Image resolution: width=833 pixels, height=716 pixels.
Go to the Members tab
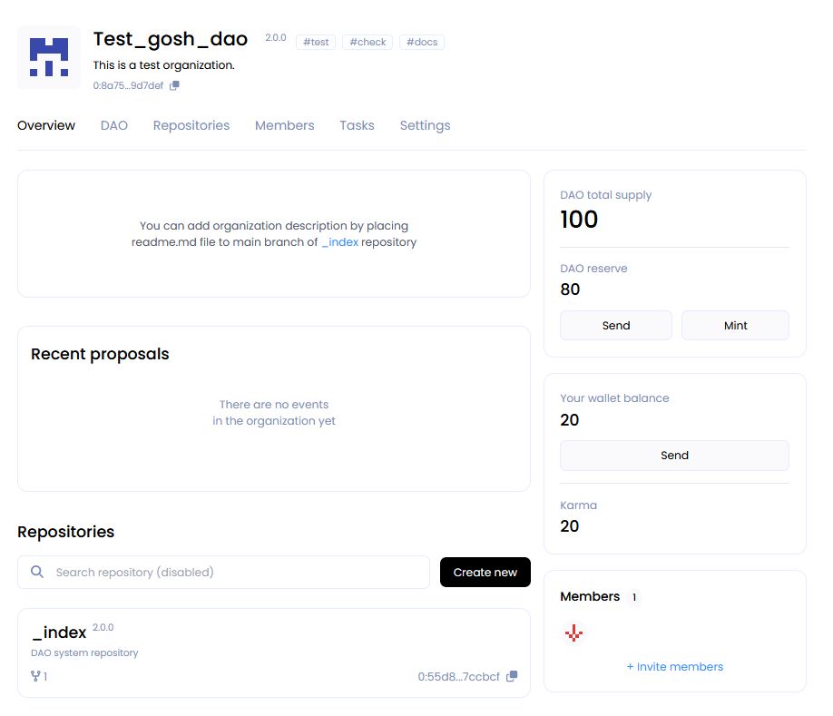click(284, 125)
